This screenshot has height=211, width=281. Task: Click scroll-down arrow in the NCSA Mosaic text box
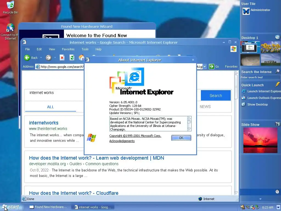tap(189, 129)
